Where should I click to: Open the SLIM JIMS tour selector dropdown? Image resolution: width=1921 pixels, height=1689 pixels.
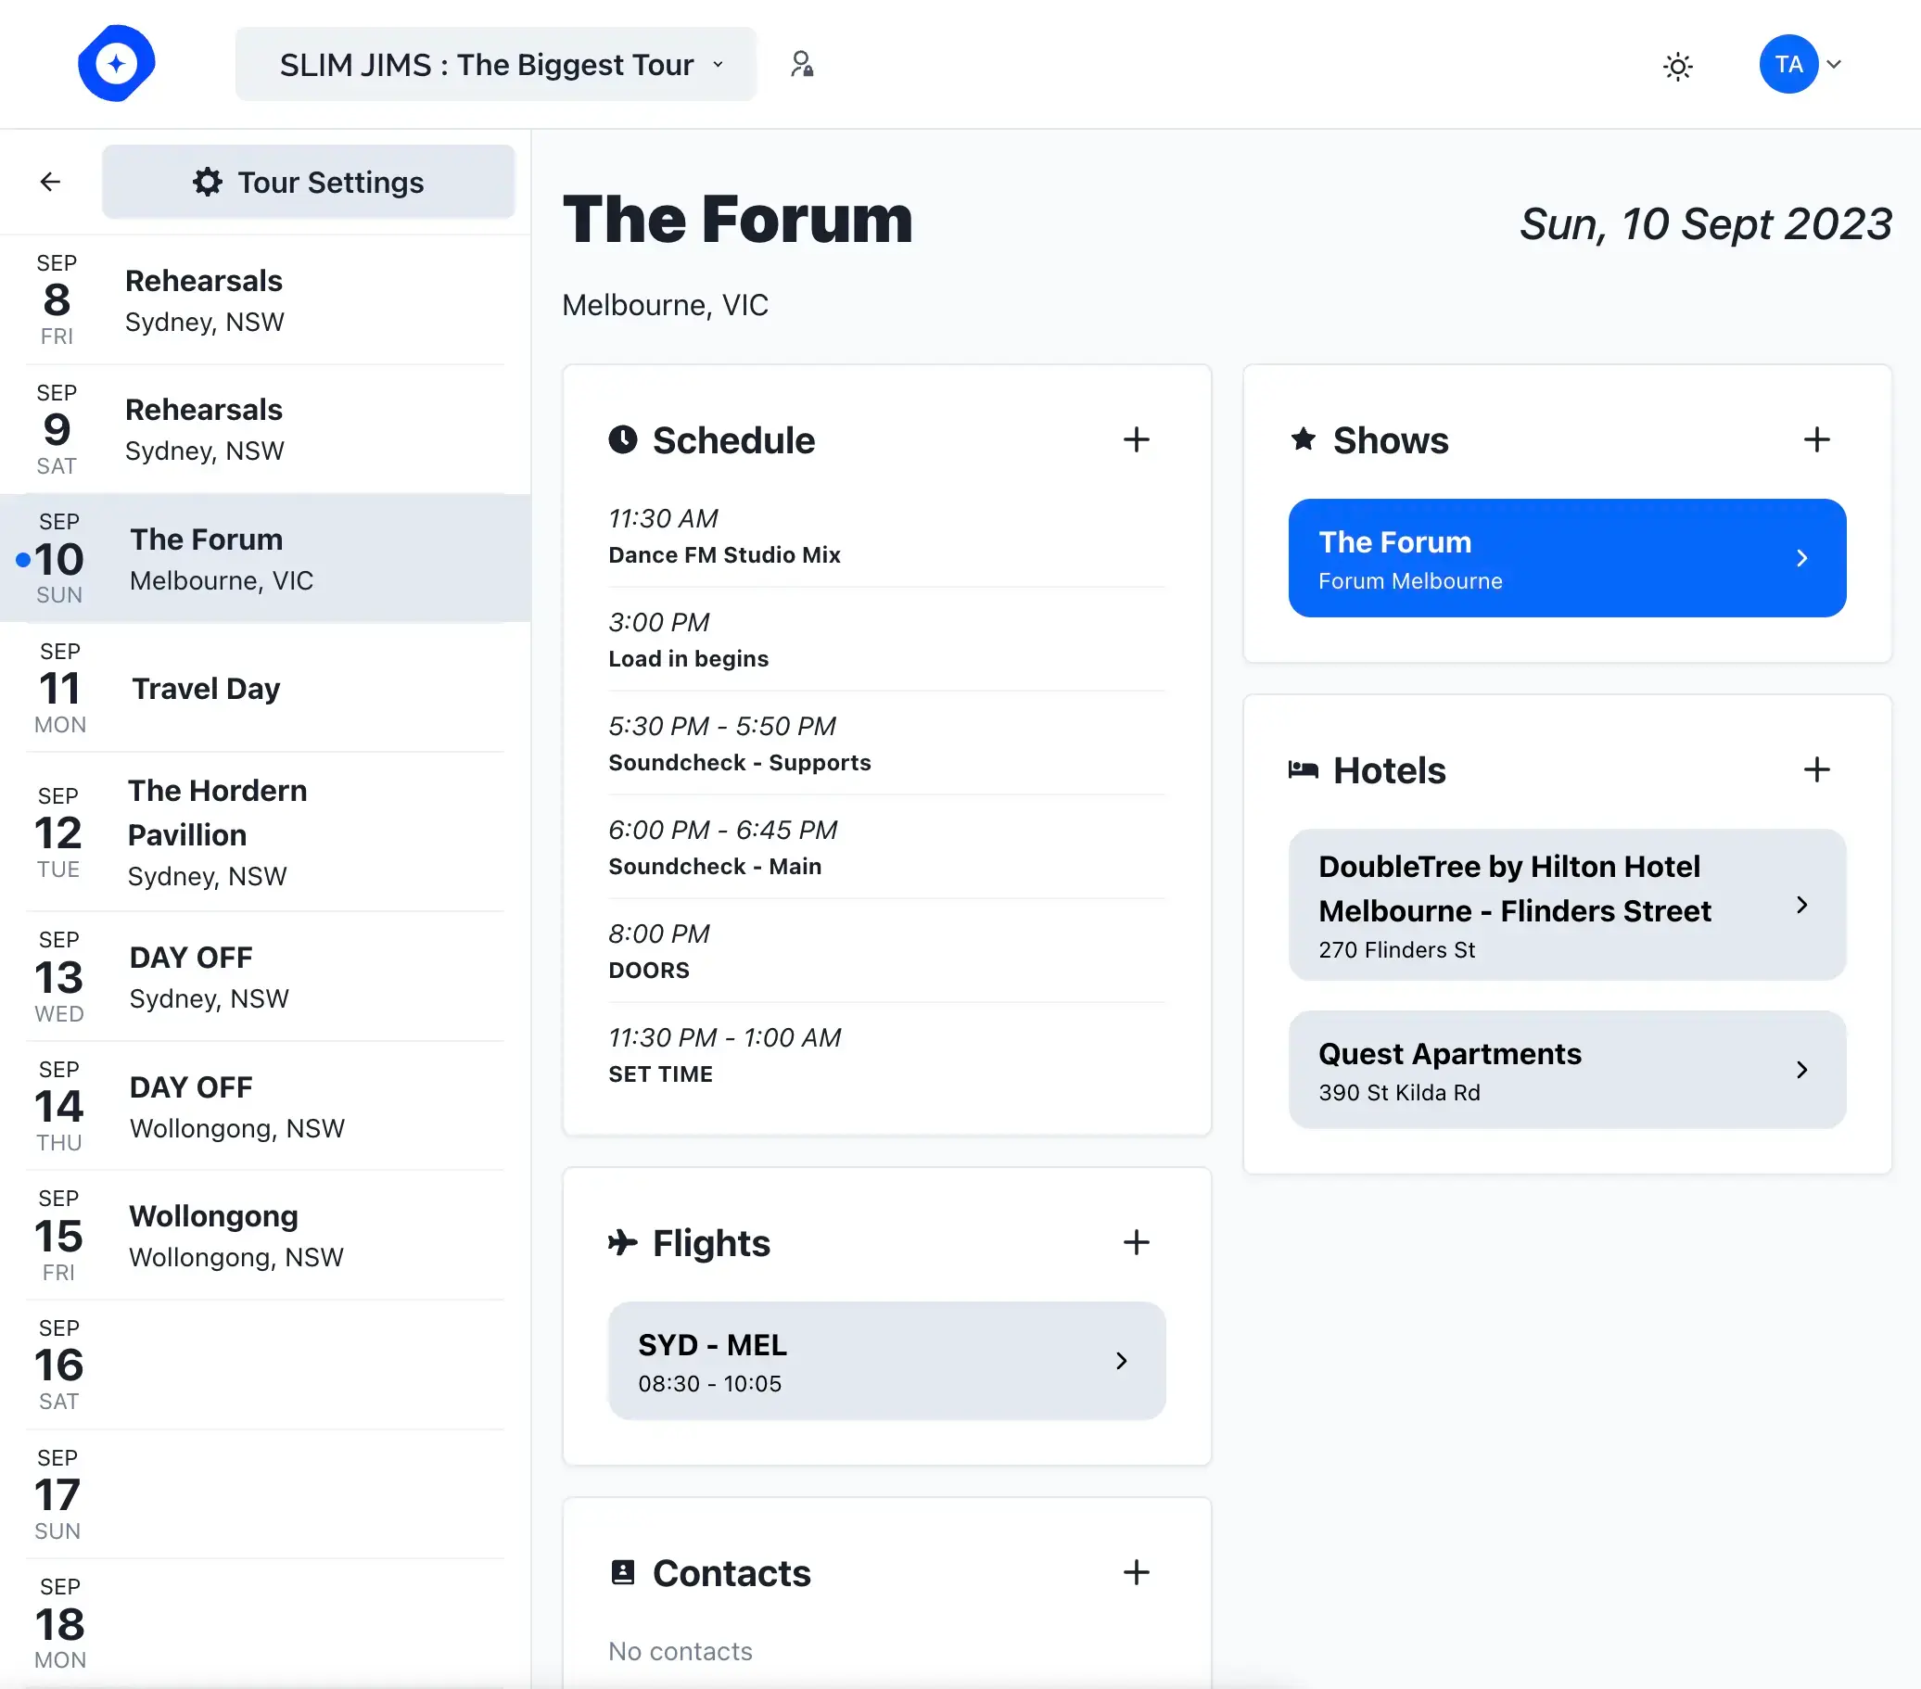(495, 64)
